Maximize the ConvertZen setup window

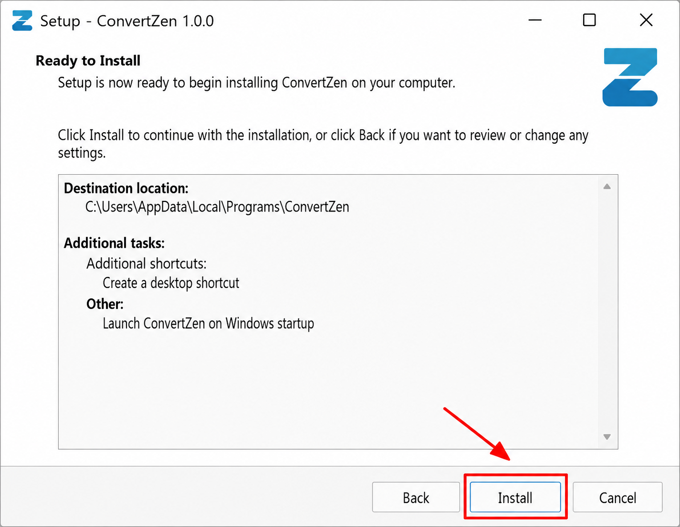[589, 20]
